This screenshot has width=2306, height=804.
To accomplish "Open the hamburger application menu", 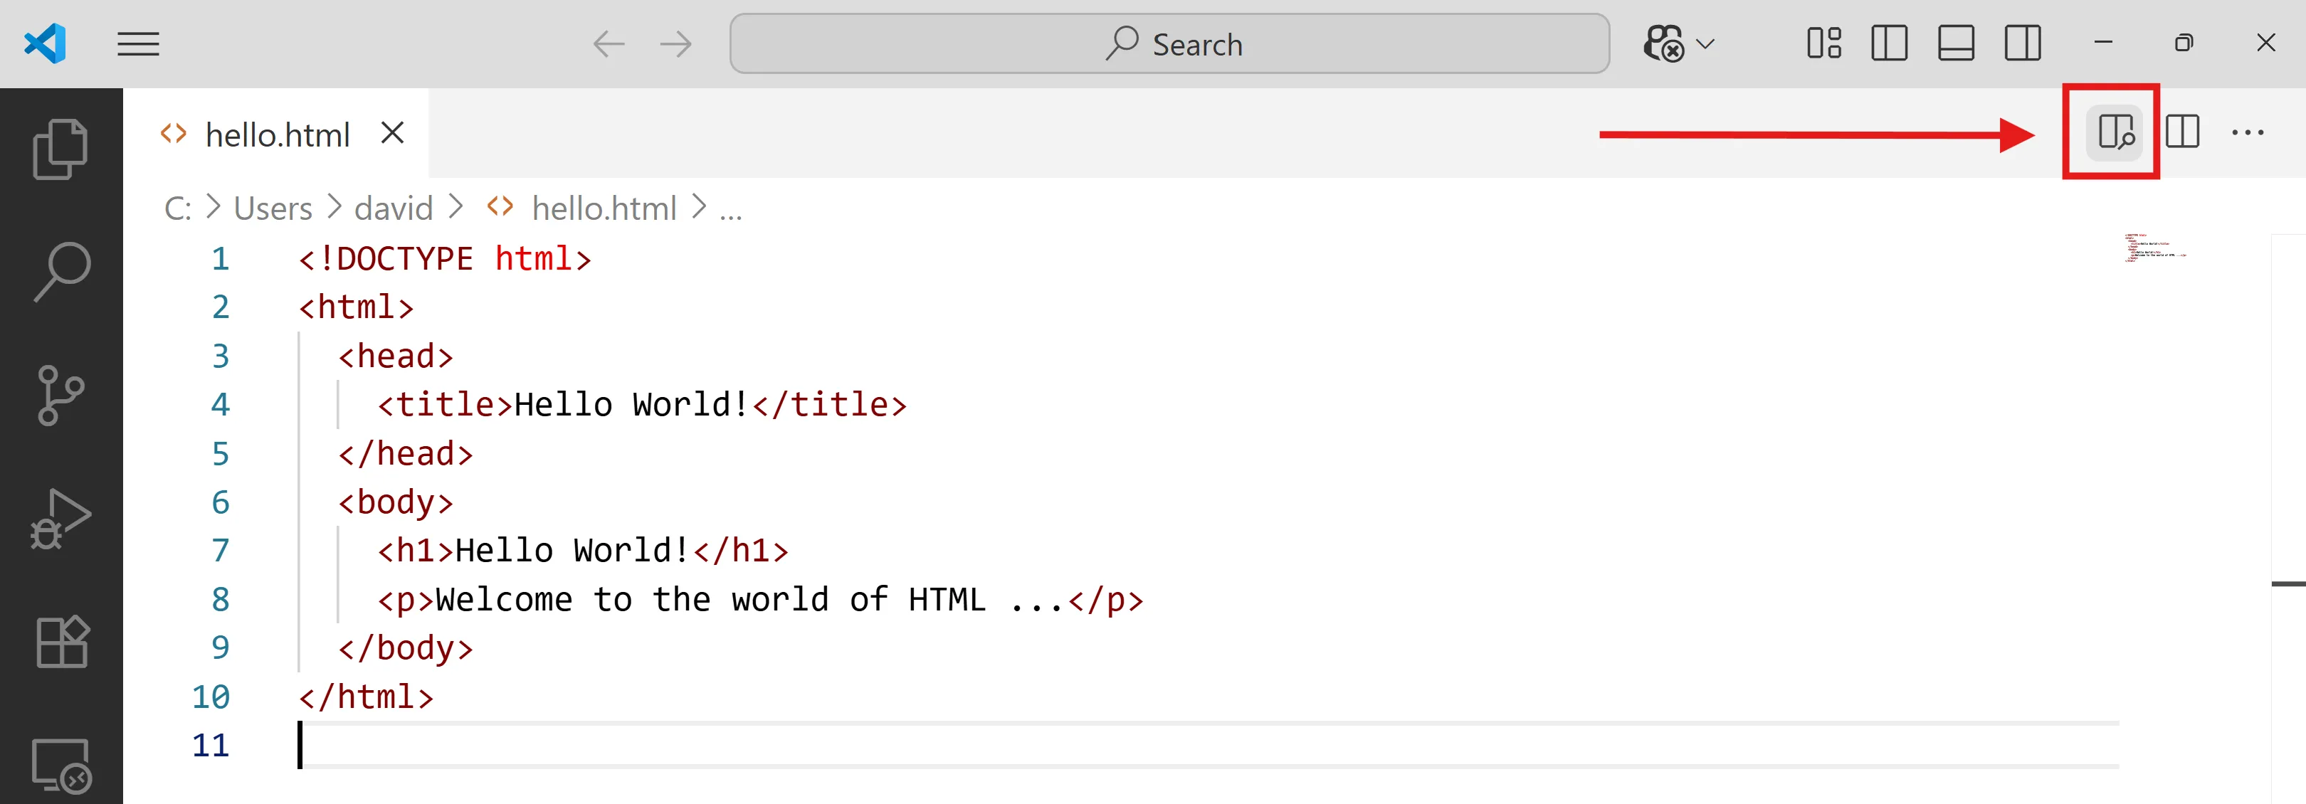I will (x=138, y=44).
